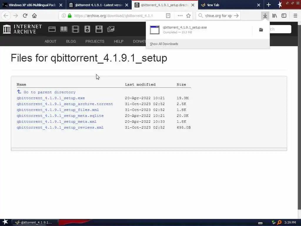The width and height of the screenshot is (301, 226).
Task: Show site information icon in address bar
Action: (x=64, y=16)
